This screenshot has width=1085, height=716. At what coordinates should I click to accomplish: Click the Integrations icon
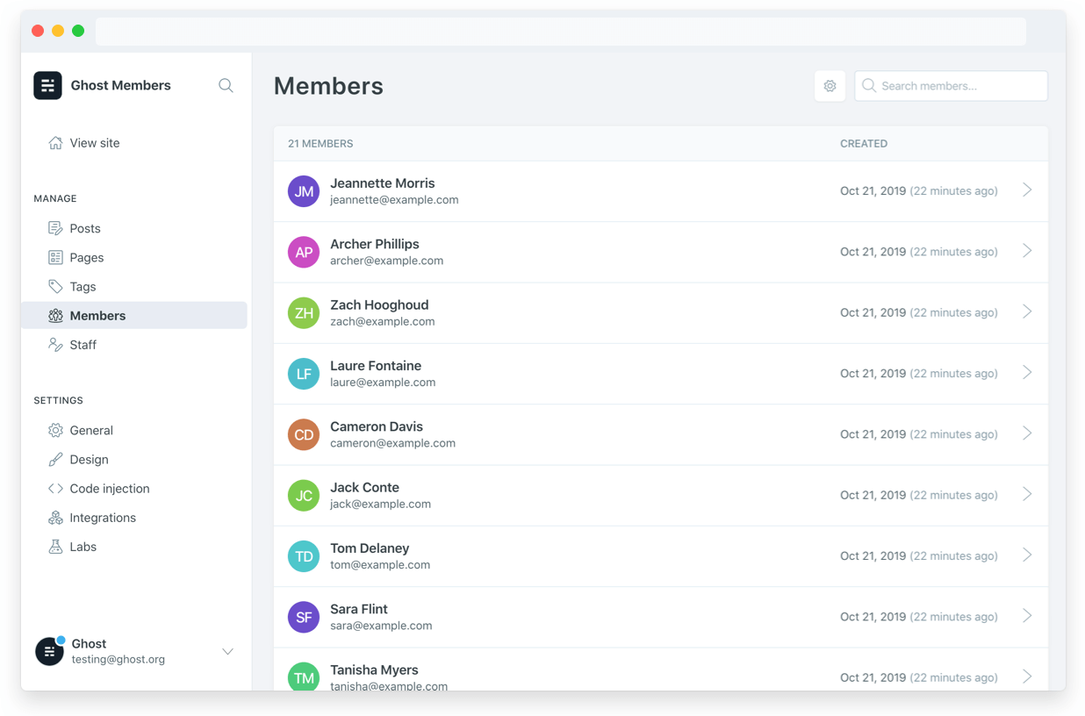54,518
